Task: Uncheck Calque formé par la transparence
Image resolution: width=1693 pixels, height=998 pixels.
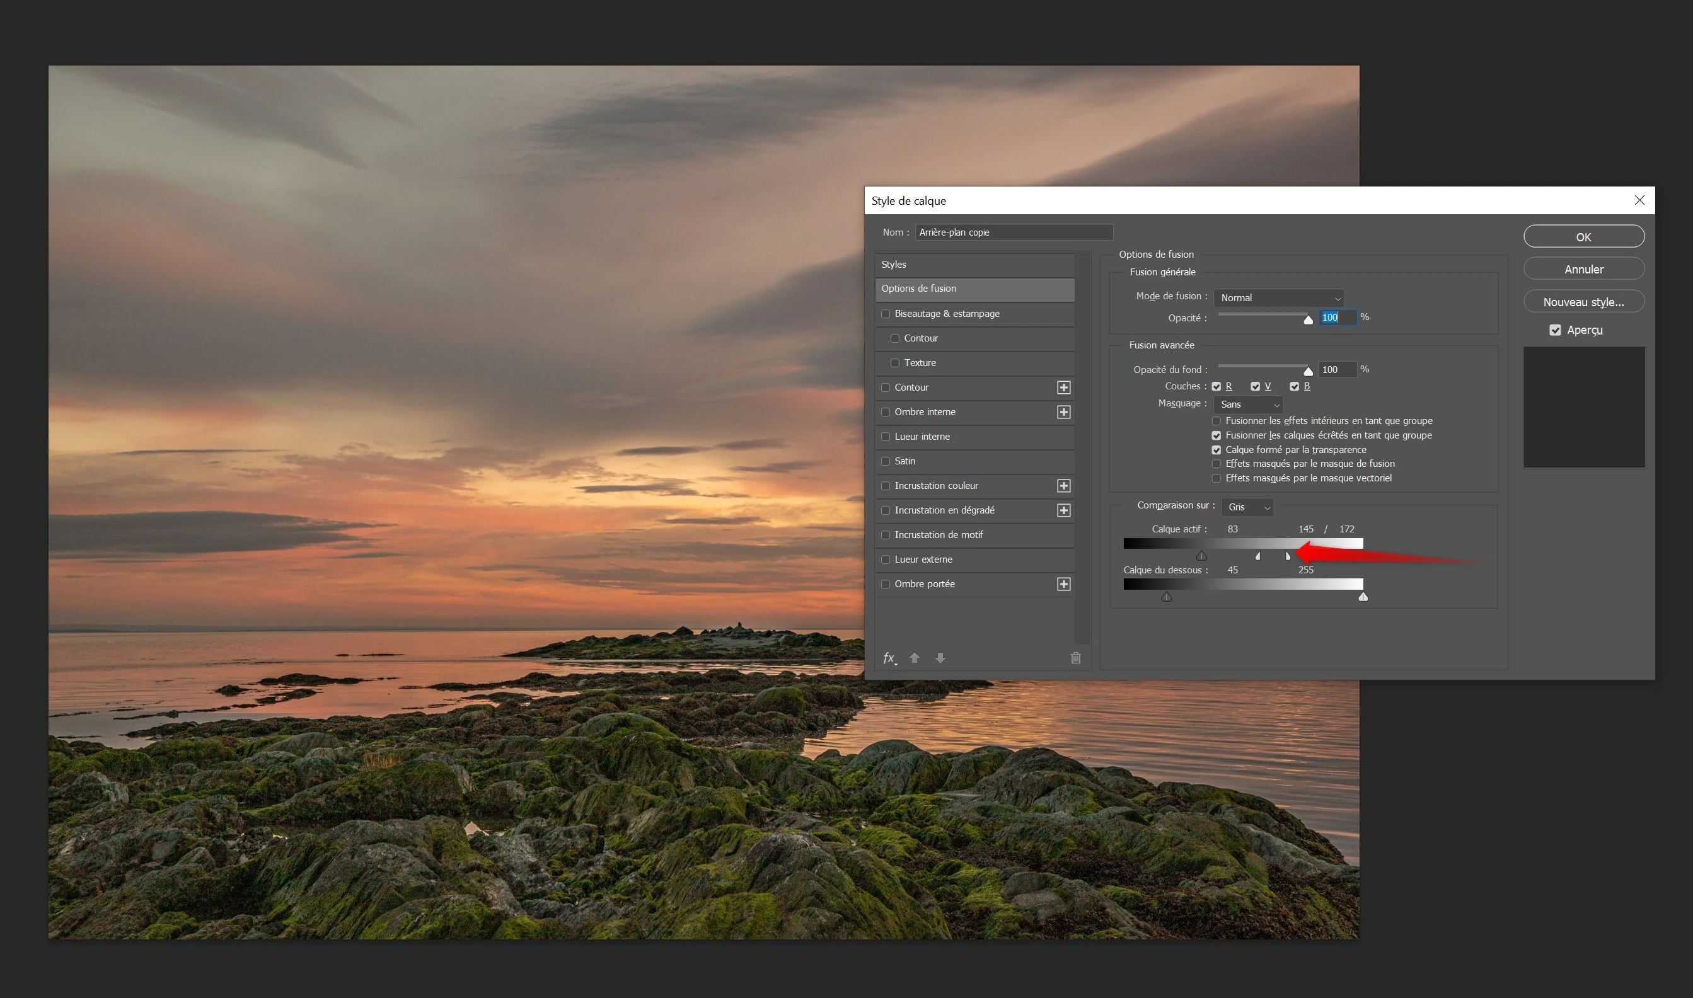Action: click(x=1216, y=450)
